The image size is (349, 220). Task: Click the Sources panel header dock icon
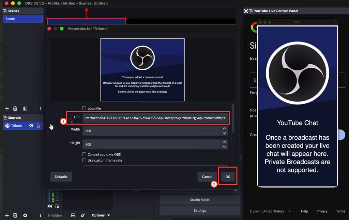point(5,118)
